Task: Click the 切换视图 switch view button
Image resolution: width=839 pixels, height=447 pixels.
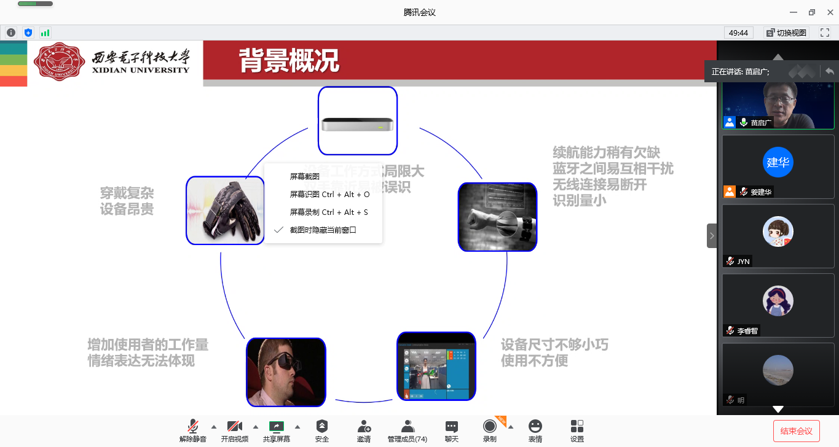Action: pyautogui.click(x=786, y=33)
